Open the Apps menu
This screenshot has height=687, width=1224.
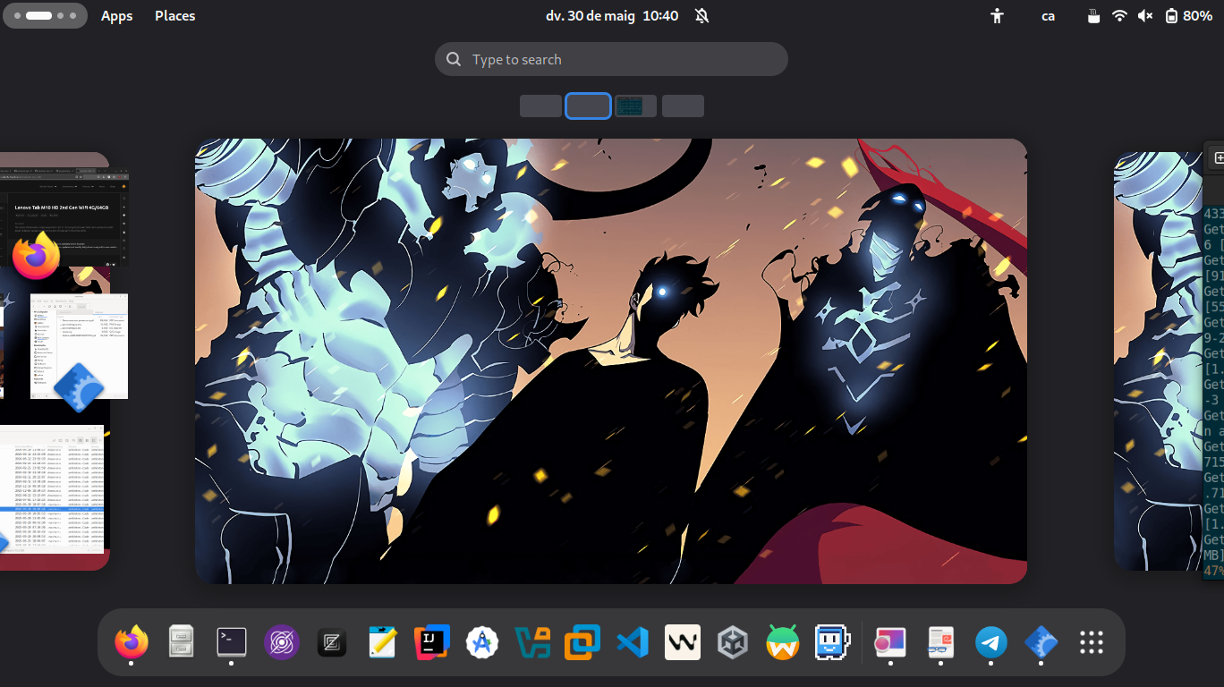[x=117, y=16]
